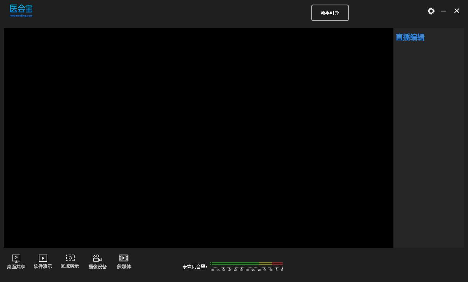Click the 麦克风音量 label

(x=195, y=267)
